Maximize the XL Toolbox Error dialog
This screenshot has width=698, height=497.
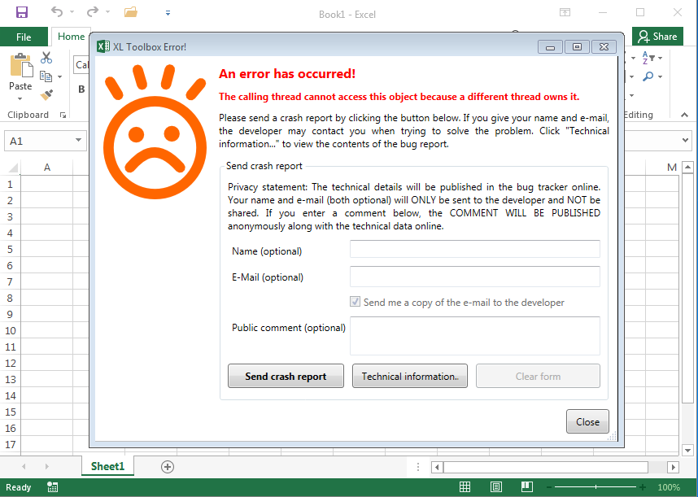tap(577, 46)
